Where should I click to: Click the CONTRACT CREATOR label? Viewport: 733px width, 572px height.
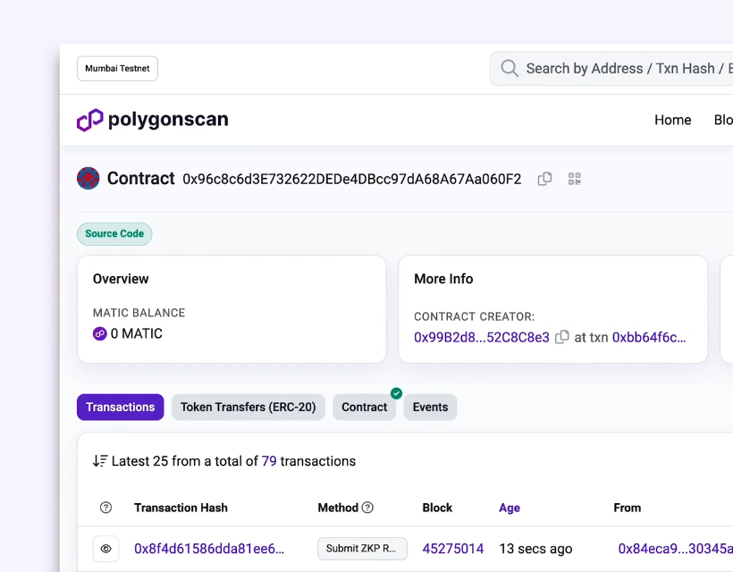point(474,317)
